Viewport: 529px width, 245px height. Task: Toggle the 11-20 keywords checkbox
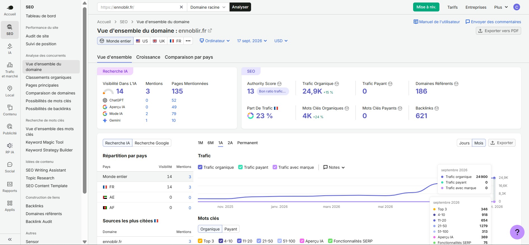pos(239,241)
